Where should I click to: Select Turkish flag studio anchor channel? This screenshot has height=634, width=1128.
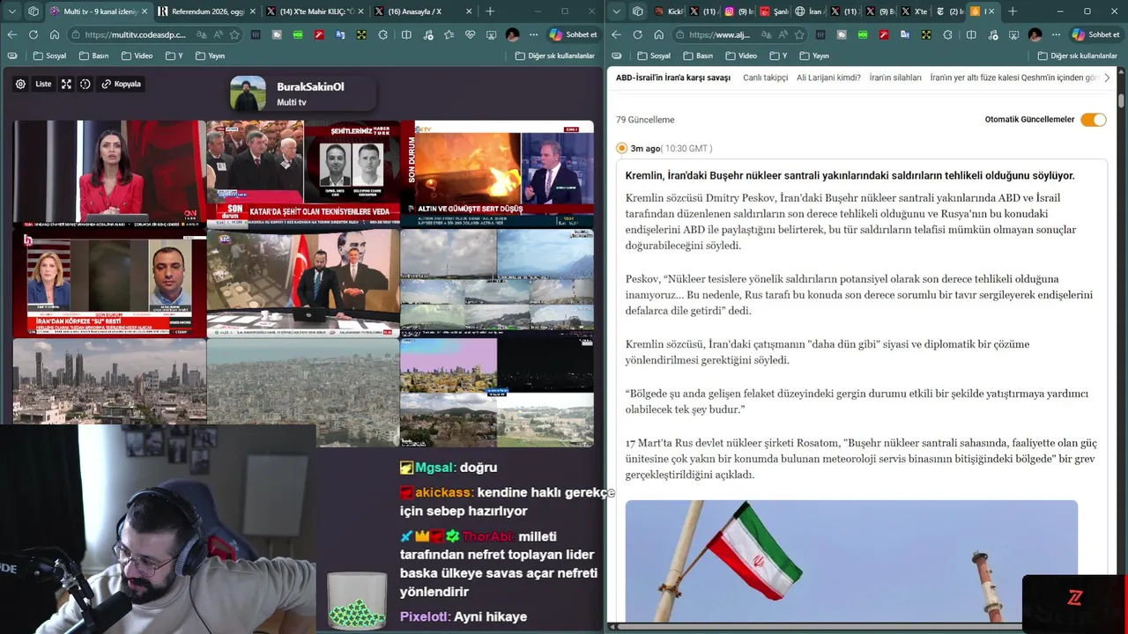click(303, 284)
